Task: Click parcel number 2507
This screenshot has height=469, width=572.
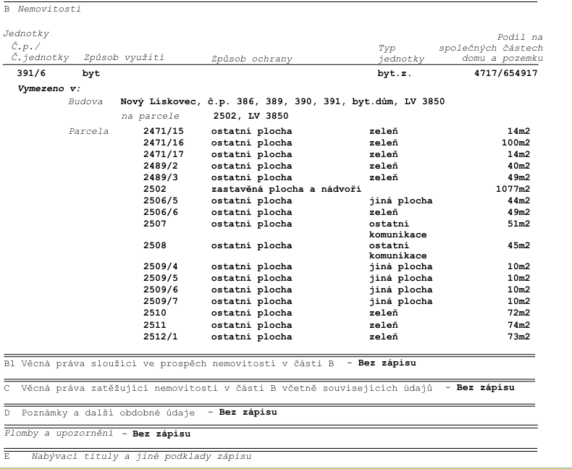Action: pyautogui.click(x=155, y=224)
